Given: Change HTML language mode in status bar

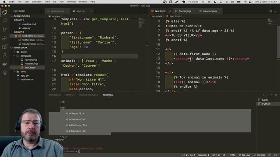Looking at the screenshot, I should pyautogui.click(x=232, y=155).
